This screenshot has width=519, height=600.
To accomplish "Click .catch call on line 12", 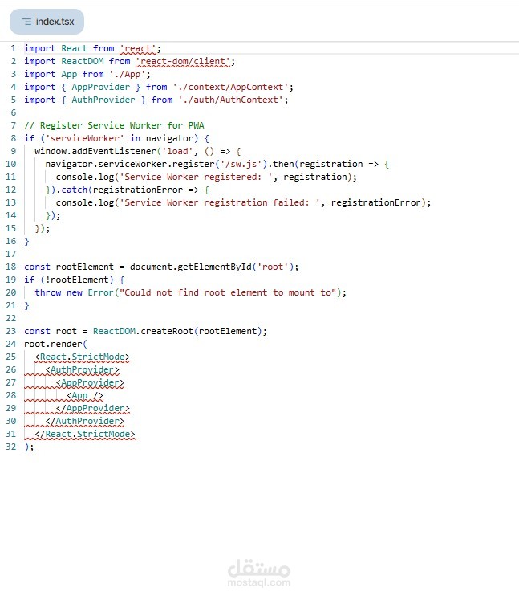I will 72,190.
